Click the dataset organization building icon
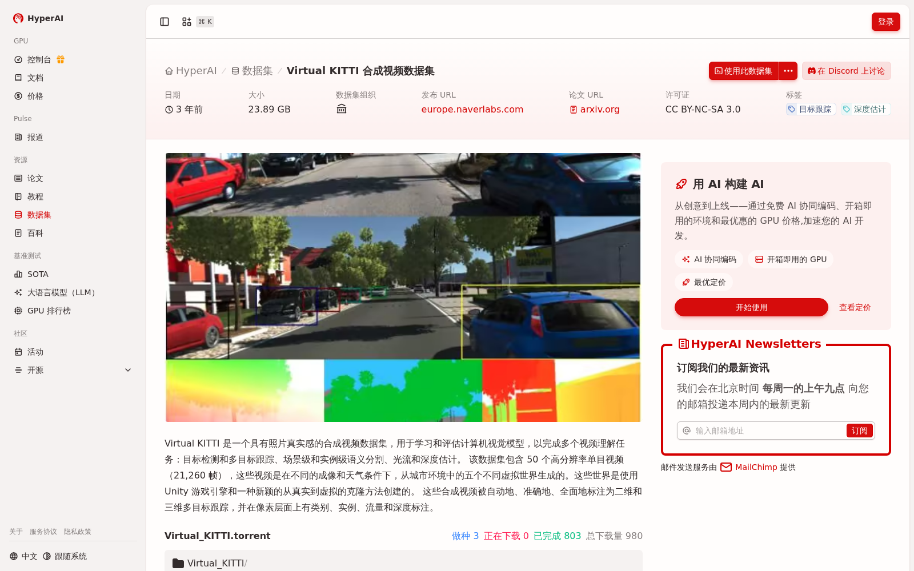The width and height of the screenshot is (914, 571). (342, 109)
